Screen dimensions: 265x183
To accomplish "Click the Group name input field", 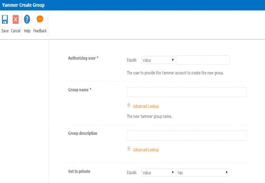I will point(187,92).
